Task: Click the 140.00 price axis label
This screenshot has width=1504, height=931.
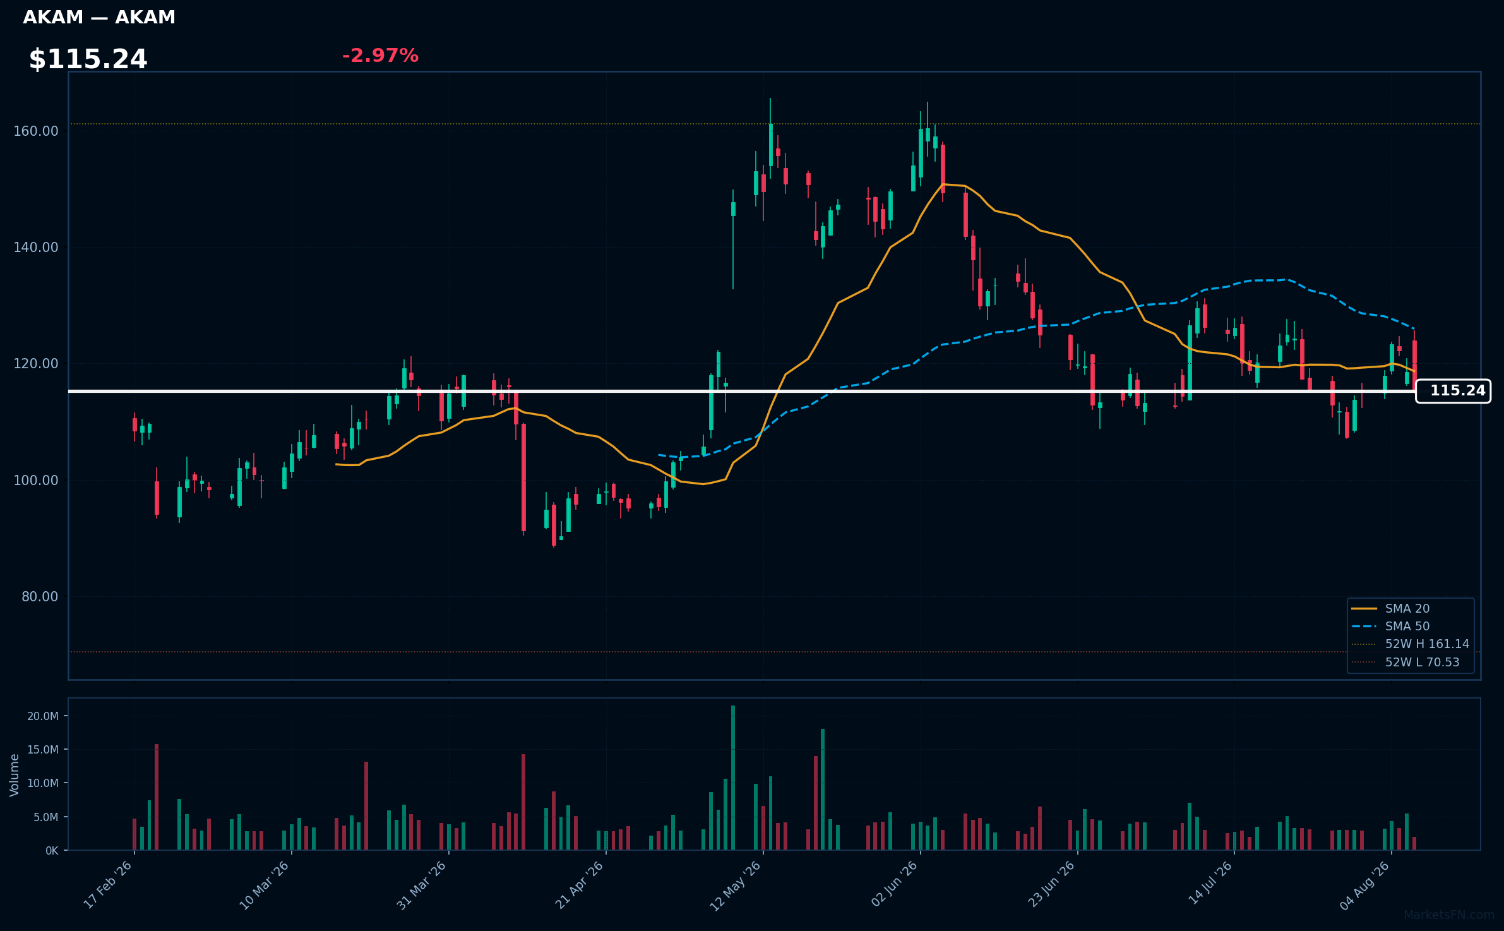Action: click(x=36, y=248)
